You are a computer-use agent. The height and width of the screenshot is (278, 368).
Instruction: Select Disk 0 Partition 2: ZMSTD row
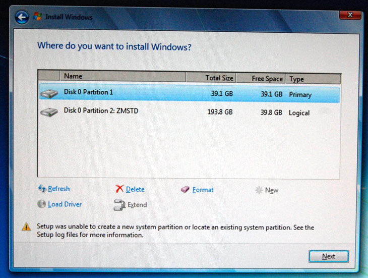[x=190, y=112]
